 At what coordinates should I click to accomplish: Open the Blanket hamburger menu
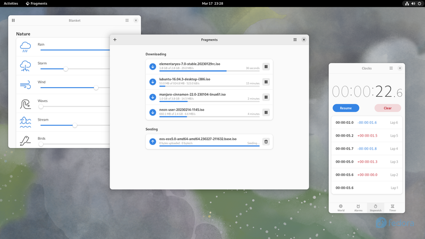[x=127, y=20]
